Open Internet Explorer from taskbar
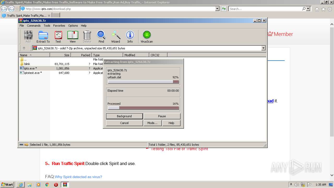334x188 pixels. coord(21,185)
